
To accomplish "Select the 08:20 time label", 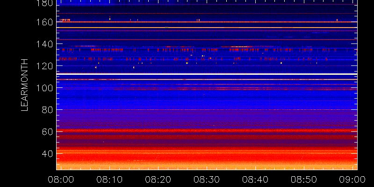I will 158,180.
